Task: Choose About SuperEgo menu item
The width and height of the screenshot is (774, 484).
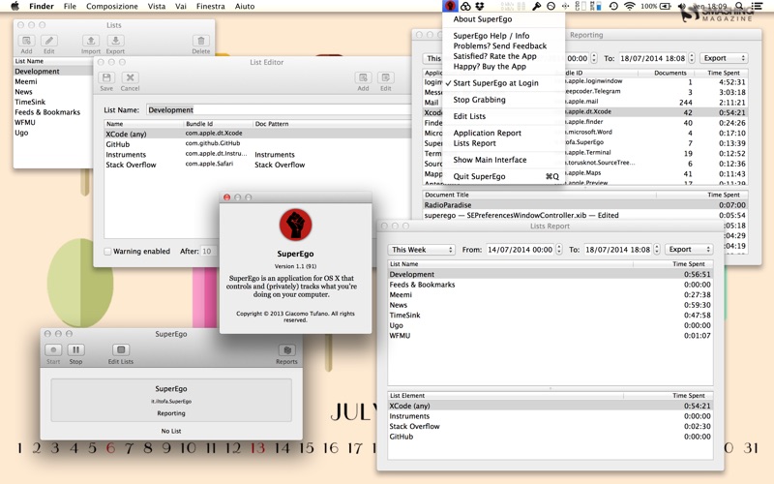Action: [482, 19]
